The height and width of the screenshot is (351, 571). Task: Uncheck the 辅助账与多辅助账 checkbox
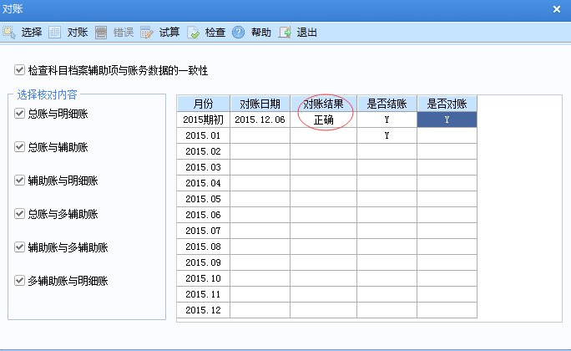[20, 247]
